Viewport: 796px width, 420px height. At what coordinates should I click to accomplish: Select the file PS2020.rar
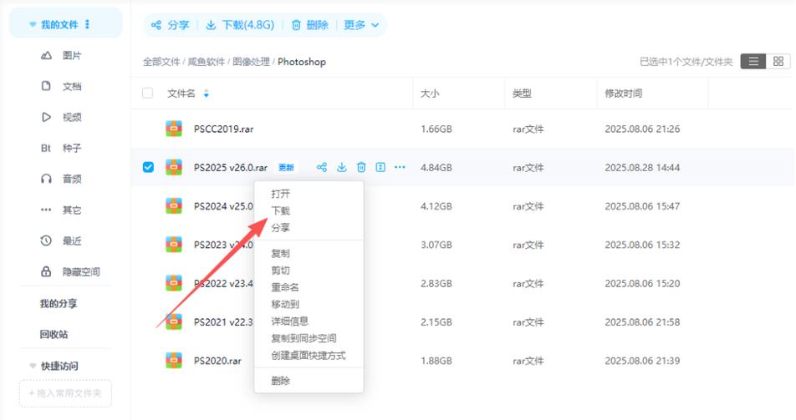(x=217, y=361)
